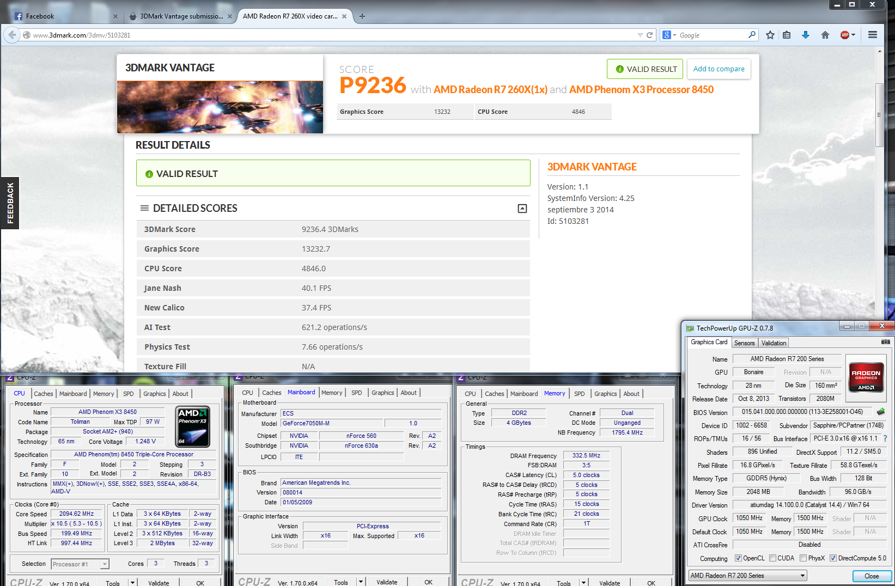895x586 pixels.
Task: Click Close button in GPU-Z
Action: (x=872, y=576)
